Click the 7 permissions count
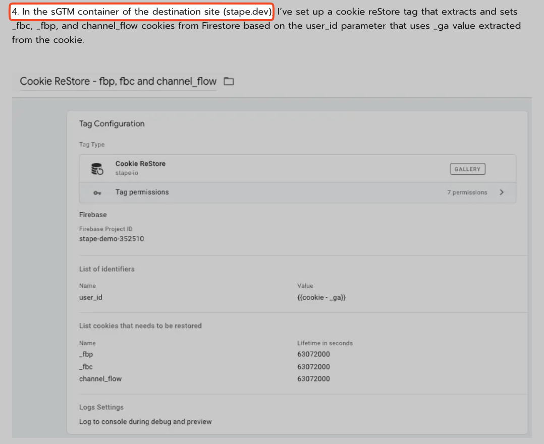This screenshot has width=544, height=444. click(467, 193)
